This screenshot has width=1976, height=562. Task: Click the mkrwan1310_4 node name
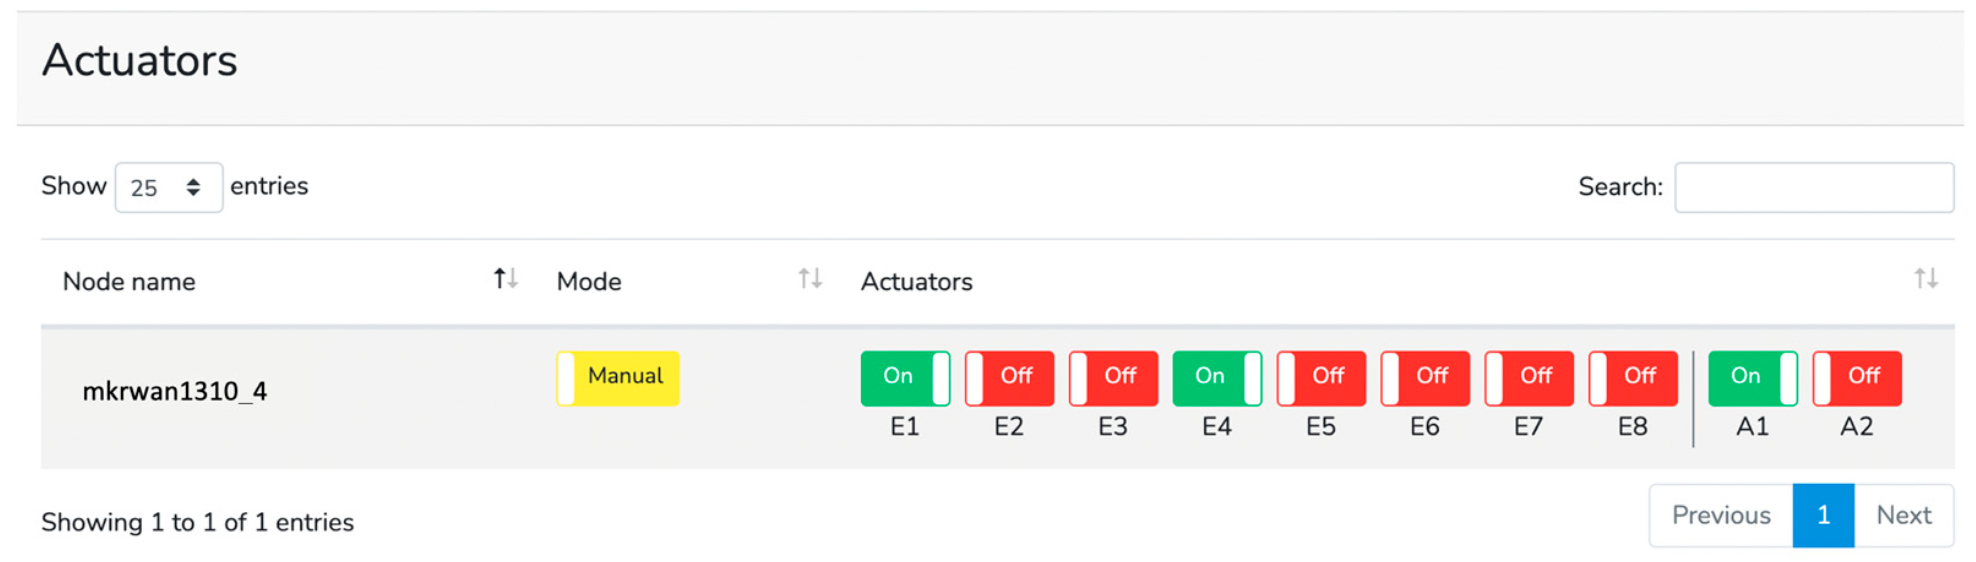point(175,392)
